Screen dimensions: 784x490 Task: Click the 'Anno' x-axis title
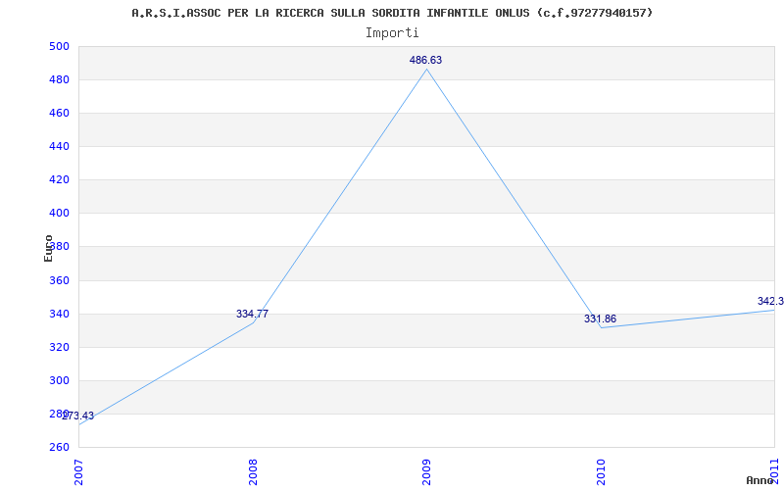click(760, 480)
